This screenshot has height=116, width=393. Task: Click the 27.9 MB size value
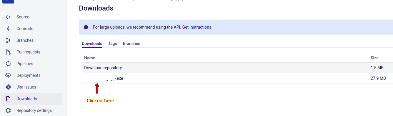pyautogui.click(x=378, y=78)
